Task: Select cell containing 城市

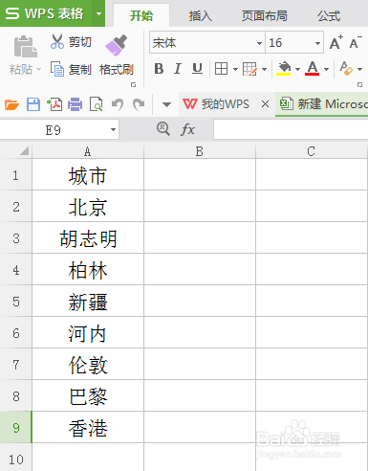Action: 88,175
